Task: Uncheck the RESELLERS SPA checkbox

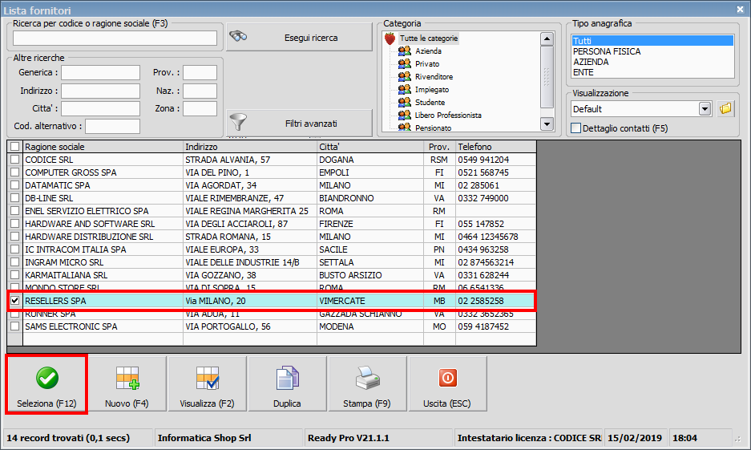Action: [15, 301]
